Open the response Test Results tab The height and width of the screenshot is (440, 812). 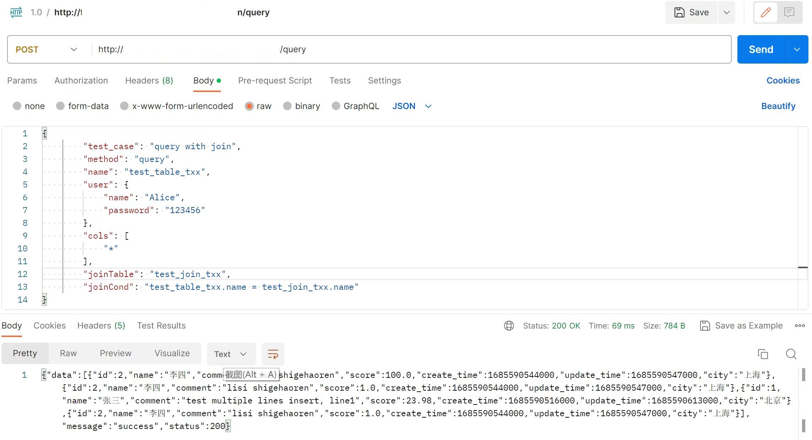point(161,326)
